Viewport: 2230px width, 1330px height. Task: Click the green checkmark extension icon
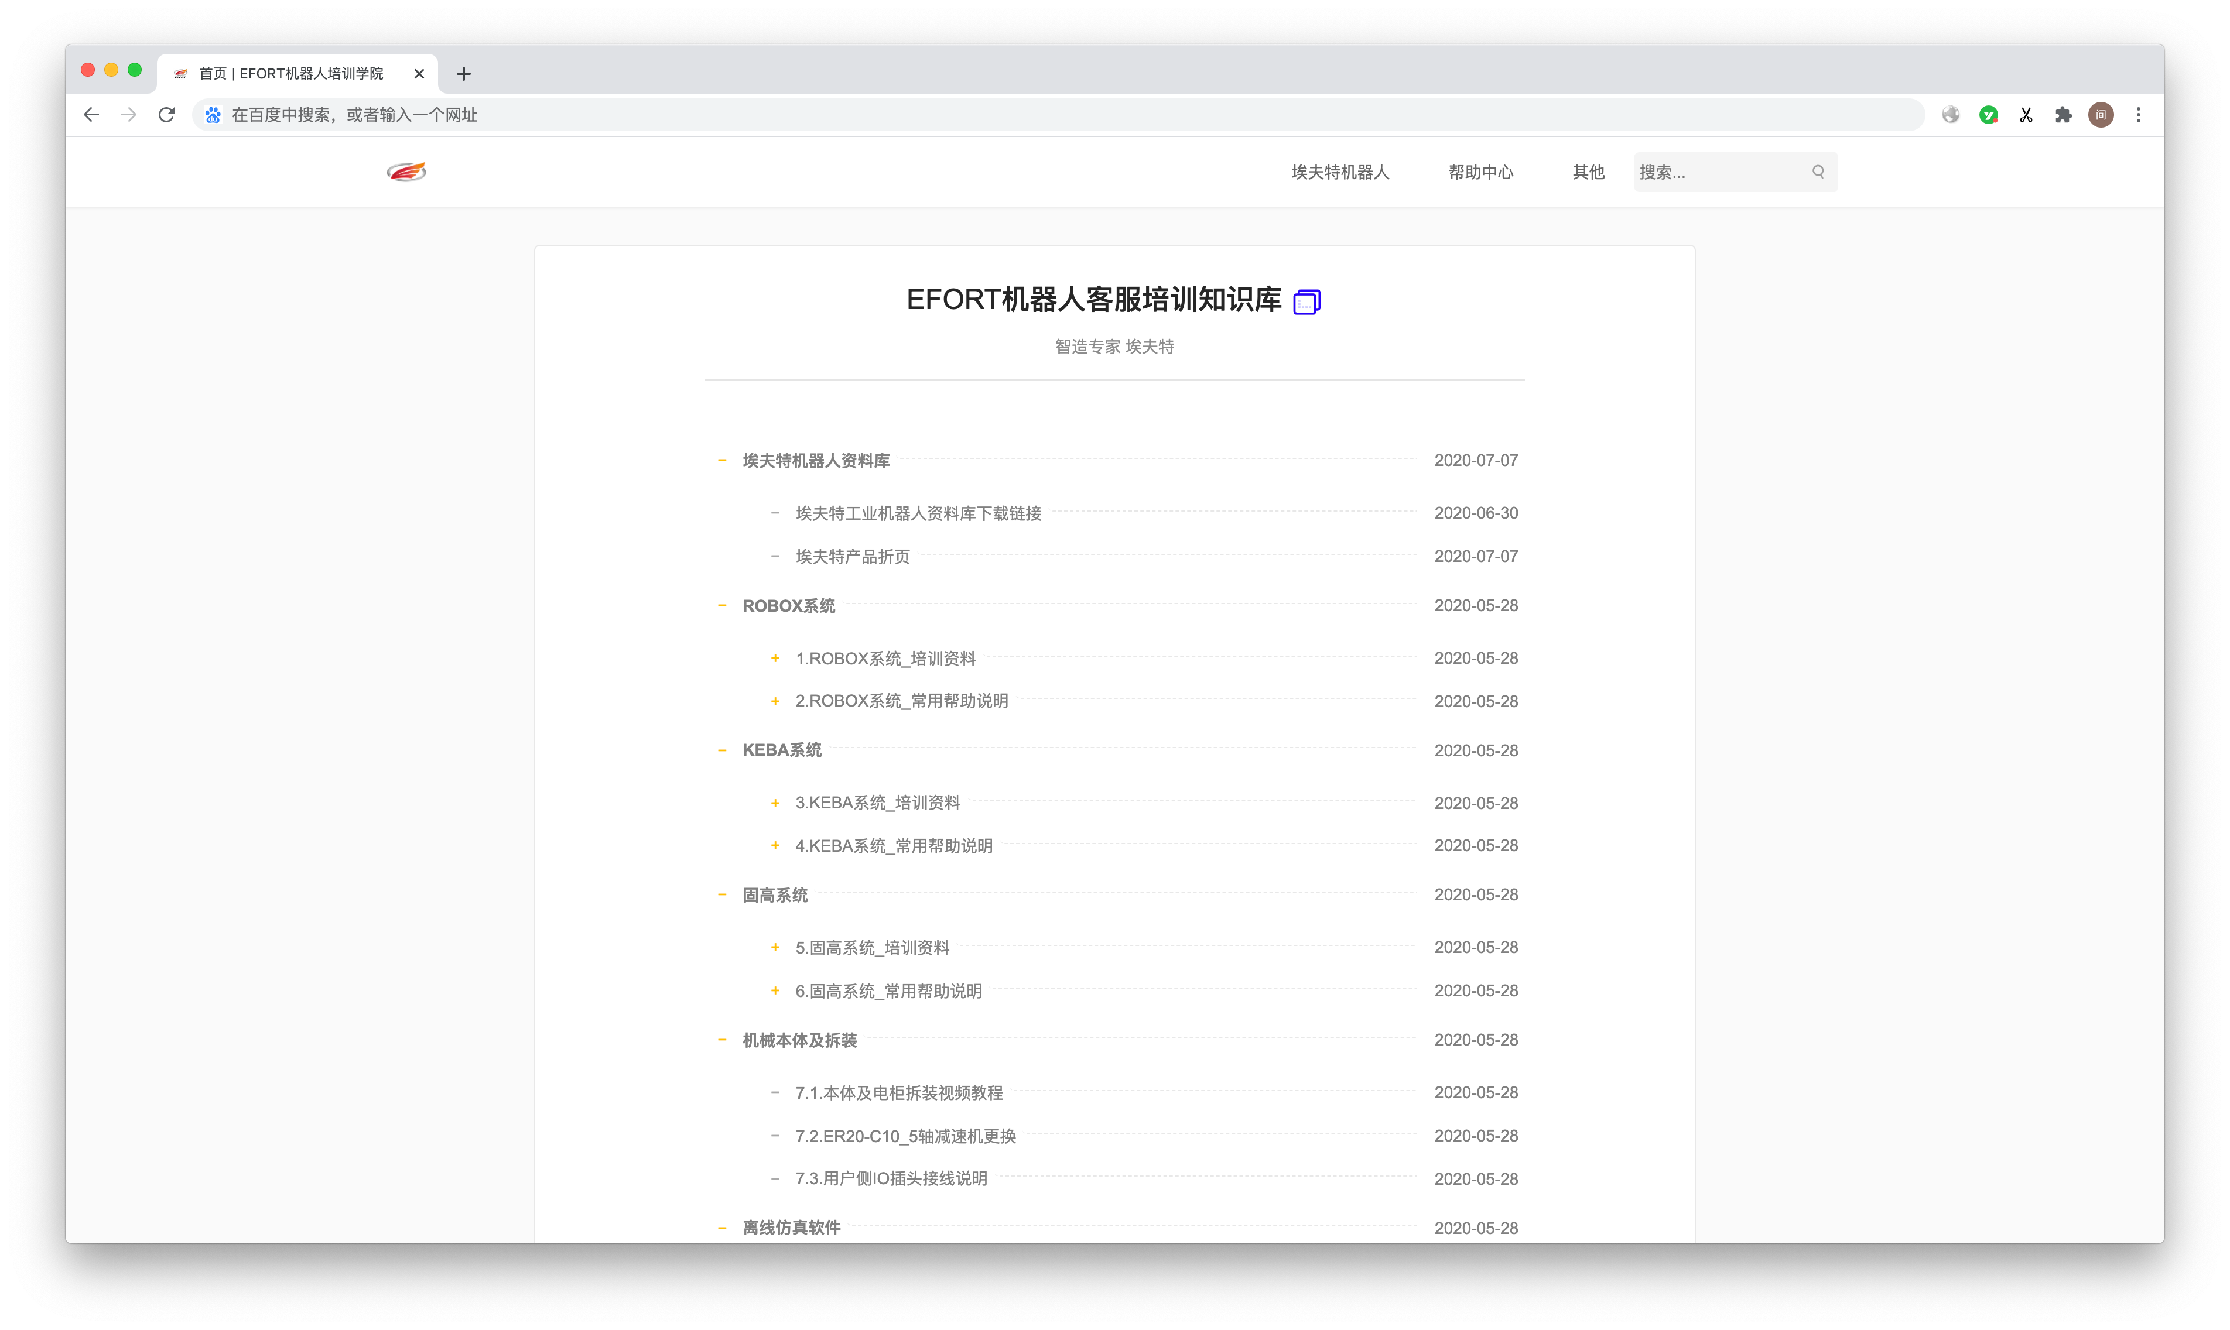tap(1988, 115)
